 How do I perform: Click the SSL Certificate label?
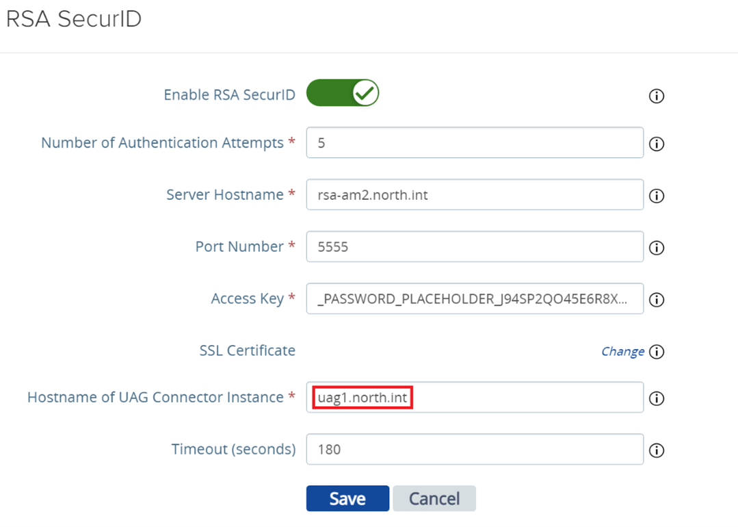247,350
